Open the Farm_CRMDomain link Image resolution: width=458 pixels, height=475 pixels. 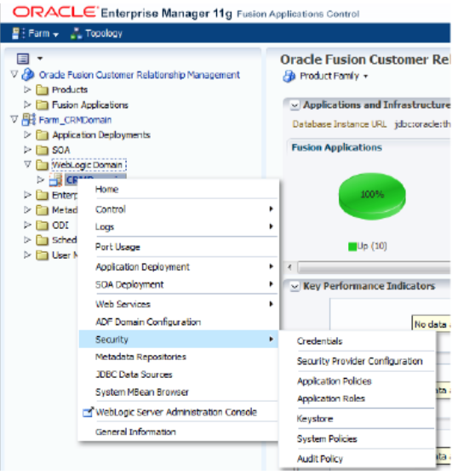(75, 120)
